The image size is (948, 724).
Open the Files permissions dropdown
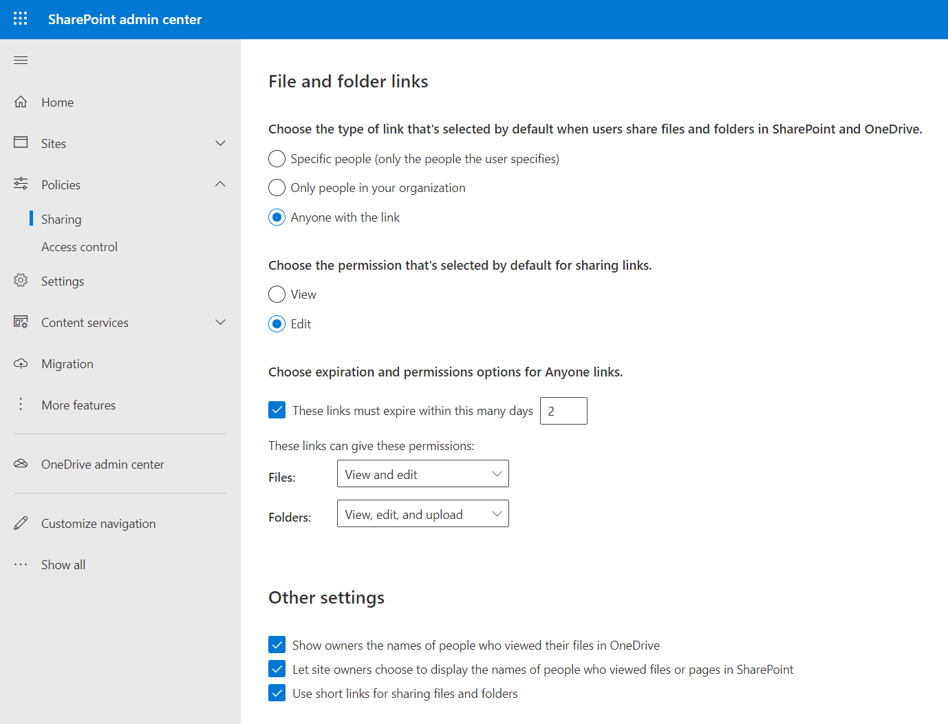tap(423, 473)
